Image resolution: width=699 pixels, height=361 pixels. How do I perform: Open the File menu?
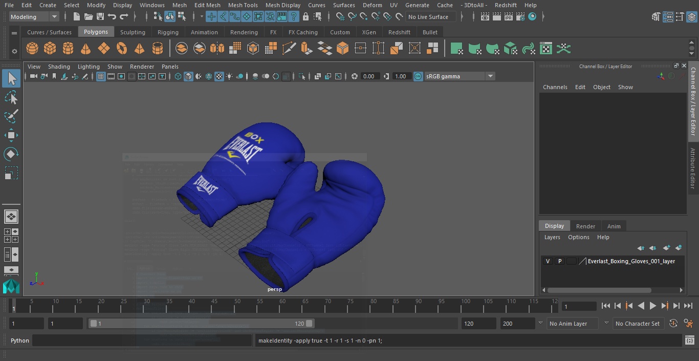tap(9, 5)
